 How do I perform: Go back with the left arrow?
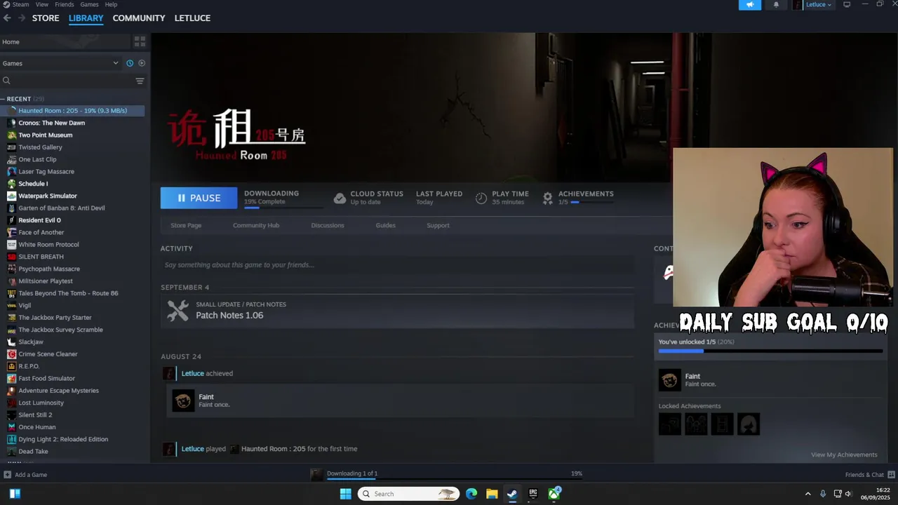[x=7, y=18]
